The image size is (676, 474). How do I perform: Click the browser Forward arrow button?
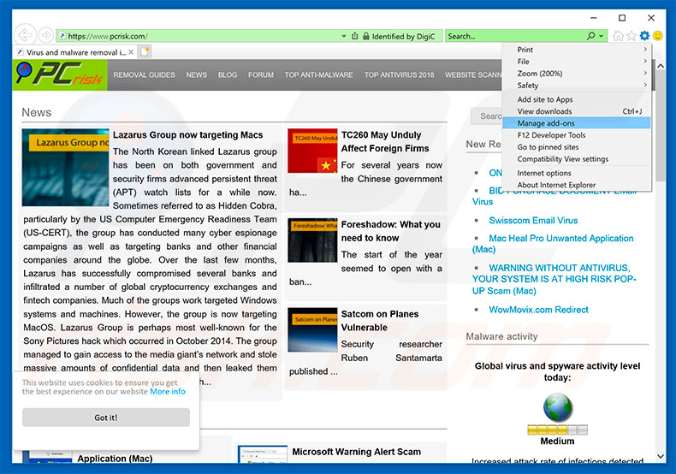(45, 36)
